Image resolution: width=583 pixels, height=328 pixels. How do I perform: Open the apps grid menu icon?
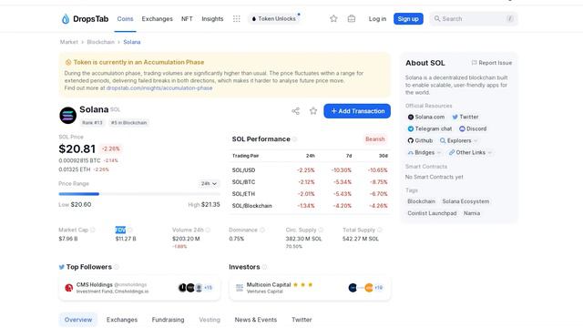tap(237, 18)
